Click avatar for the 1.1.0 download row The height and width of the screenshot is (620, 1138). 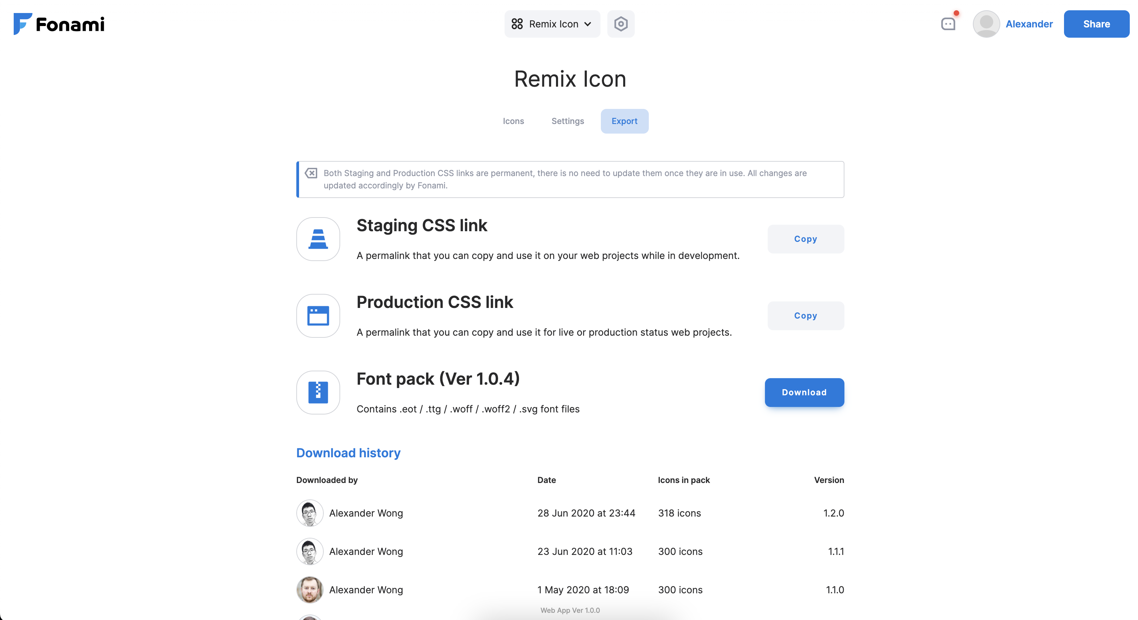[310, 590]
